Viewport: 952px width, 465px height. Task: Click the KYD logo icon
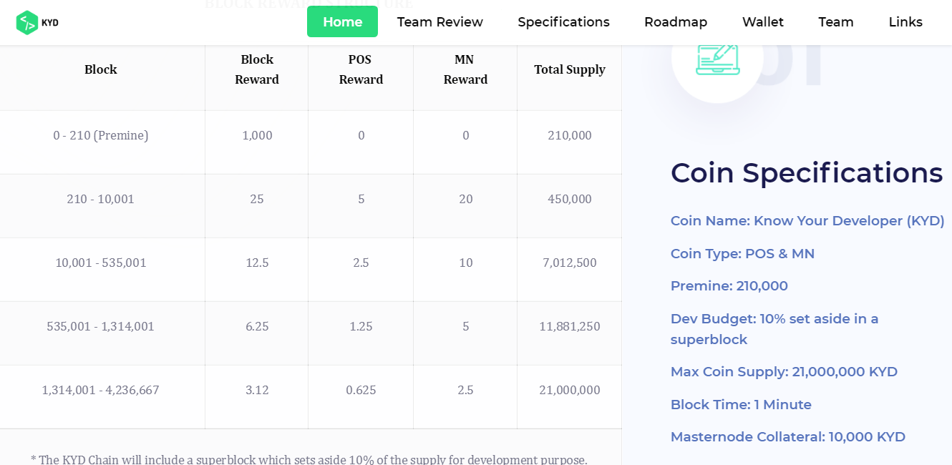tap(37, 22)
